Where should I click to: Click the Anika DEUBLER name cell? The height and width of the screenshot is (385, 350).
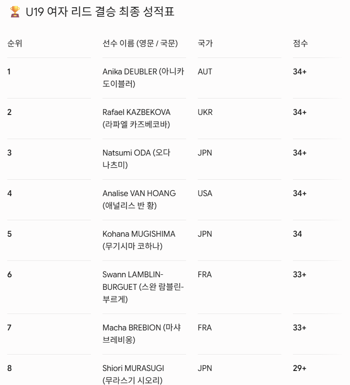pyautogui.click(x=143, y=78)
